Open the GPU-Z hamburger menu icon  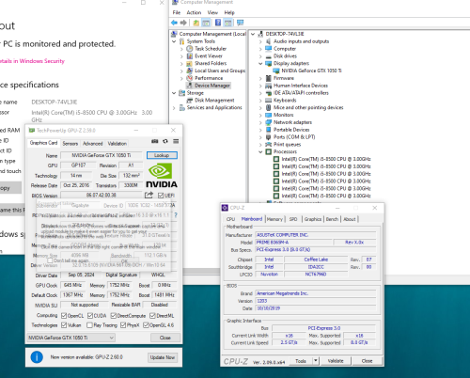point(176,141)
